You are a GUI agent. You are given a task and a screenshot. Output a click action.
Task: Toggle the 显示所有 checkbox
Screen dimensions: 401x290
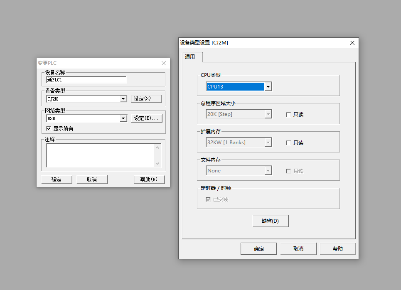49,129
